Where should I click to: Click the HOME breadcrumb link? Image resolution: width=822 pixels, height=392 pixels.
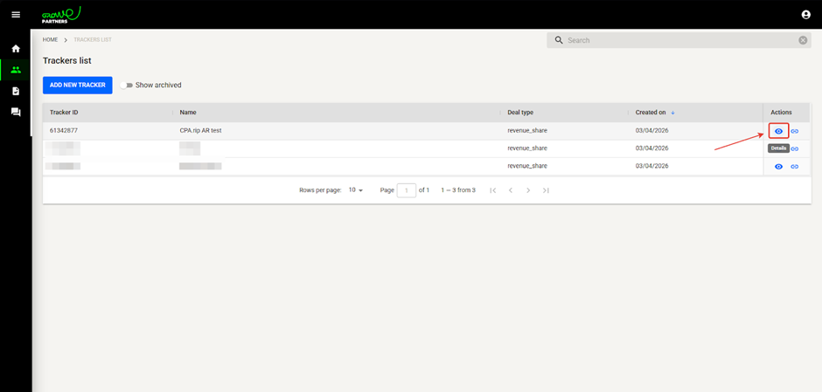point(51,40)
